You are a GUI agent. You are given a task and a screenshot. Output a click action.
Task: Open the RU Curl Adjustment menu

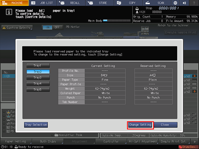[143, 141]
